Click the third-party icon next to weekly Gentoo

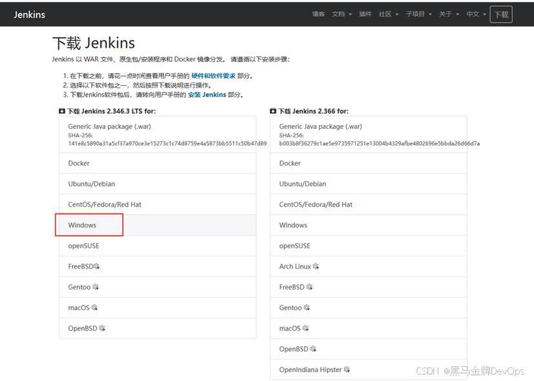(307, 308)
